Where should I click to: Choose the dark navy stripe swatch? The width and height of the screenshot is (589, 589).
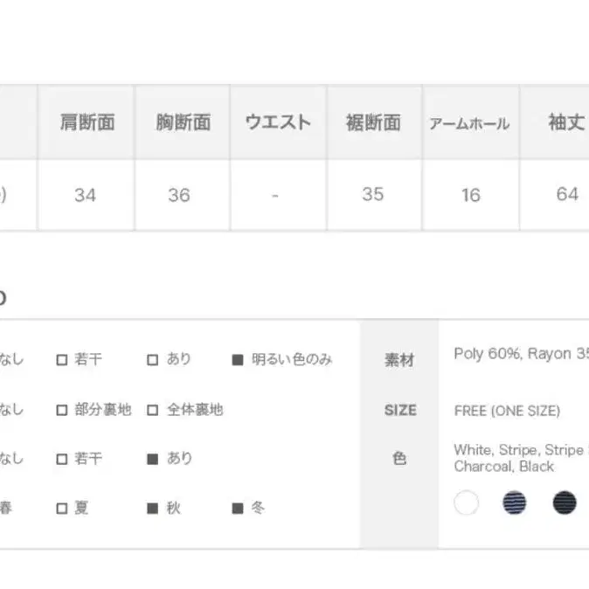[x=565, y=502]
